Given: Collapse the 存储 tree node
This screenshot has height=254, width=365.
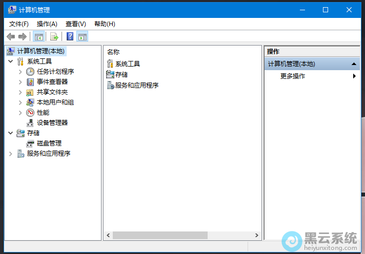Looking at the screenshot, I should coord(10,133).
